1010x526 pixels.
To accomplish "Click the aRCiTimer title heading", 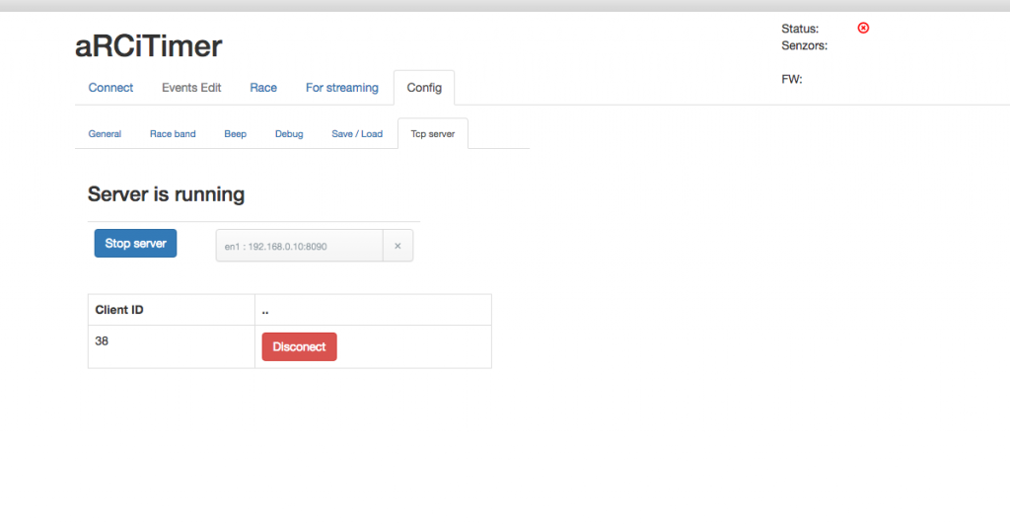I will 149,45.
